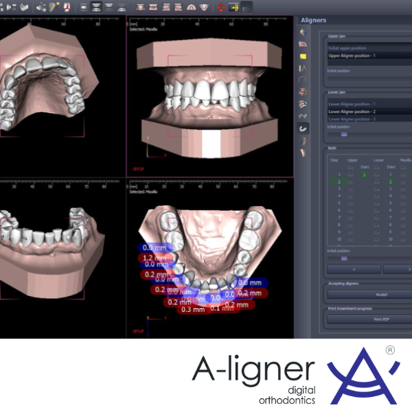Click the Upper jaw position slider track
The image size is (412, 412).
(369, 78)
